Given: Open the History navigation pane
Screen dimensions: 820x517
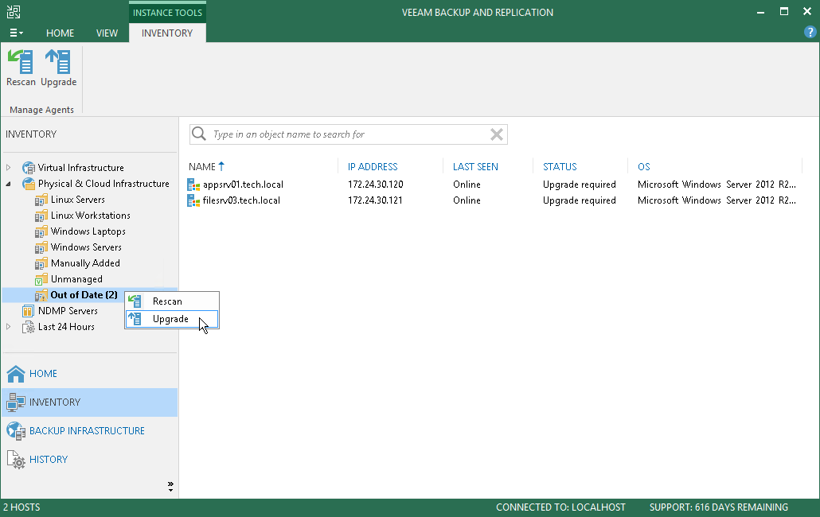Looking at the screenshot, I should [89, 460].
